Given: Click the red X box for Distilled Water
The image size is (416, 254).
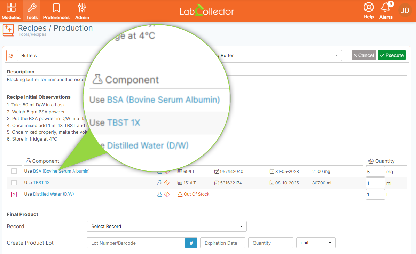Looking at the screenshot, I should 14,195.
